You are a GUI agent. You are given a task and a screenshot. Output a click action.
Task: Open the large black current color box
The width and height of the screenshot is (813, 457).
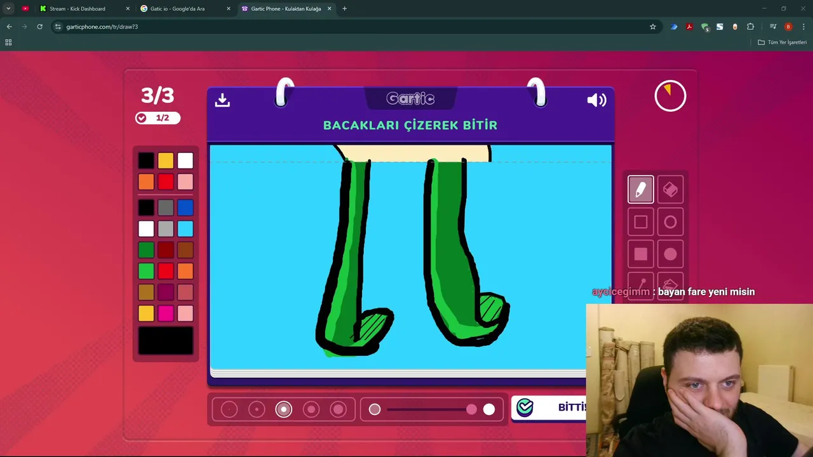click(x=166, y=341)
